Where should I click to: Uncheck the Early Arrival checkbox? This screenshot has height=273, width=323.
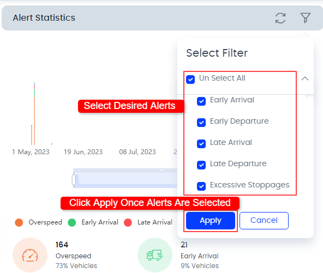pyautogui.click(x=201, y=101)
